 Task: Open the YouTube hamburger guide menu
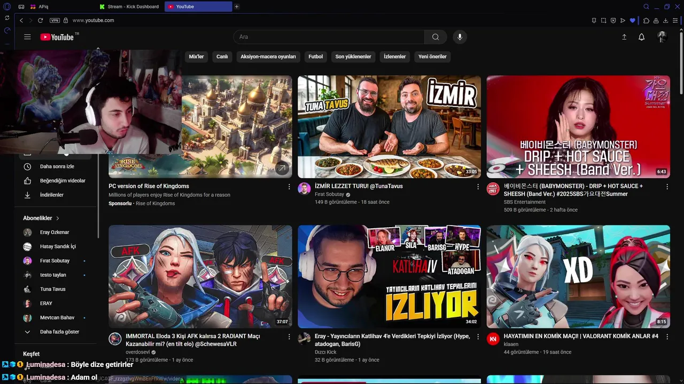[x=27, y=37]
